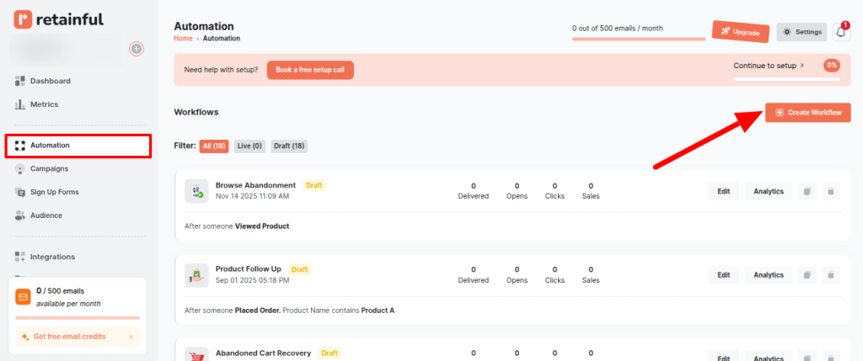Open Settings from the header
This screenshot has width=863, height=361.
coord(802,32)
